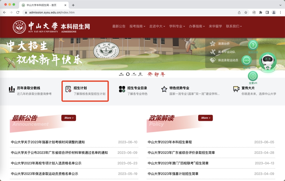Viewport: 285px width, 181px height.
Task: Close the 中山大学本科招生网 tab
Action: [x=65, y=5]
